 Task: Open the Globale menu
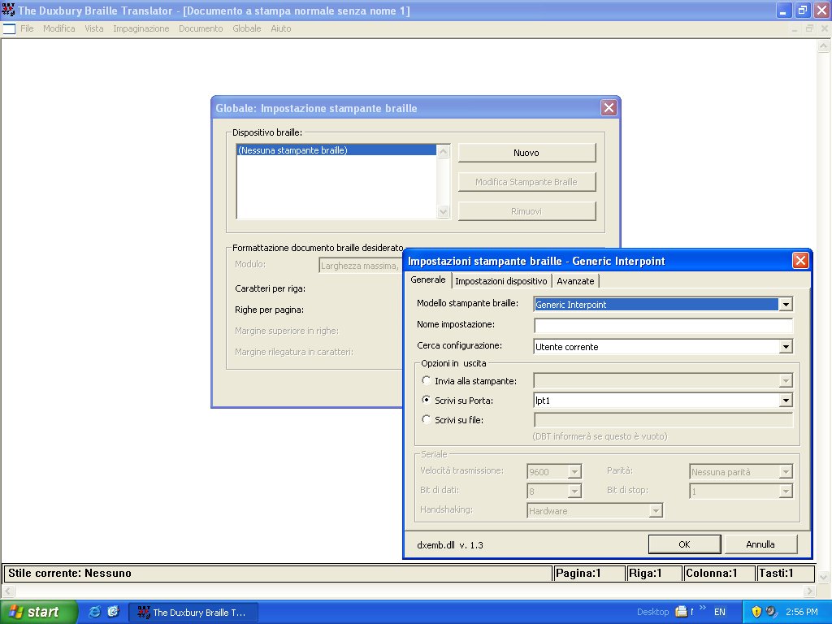[x=247, y=28]
